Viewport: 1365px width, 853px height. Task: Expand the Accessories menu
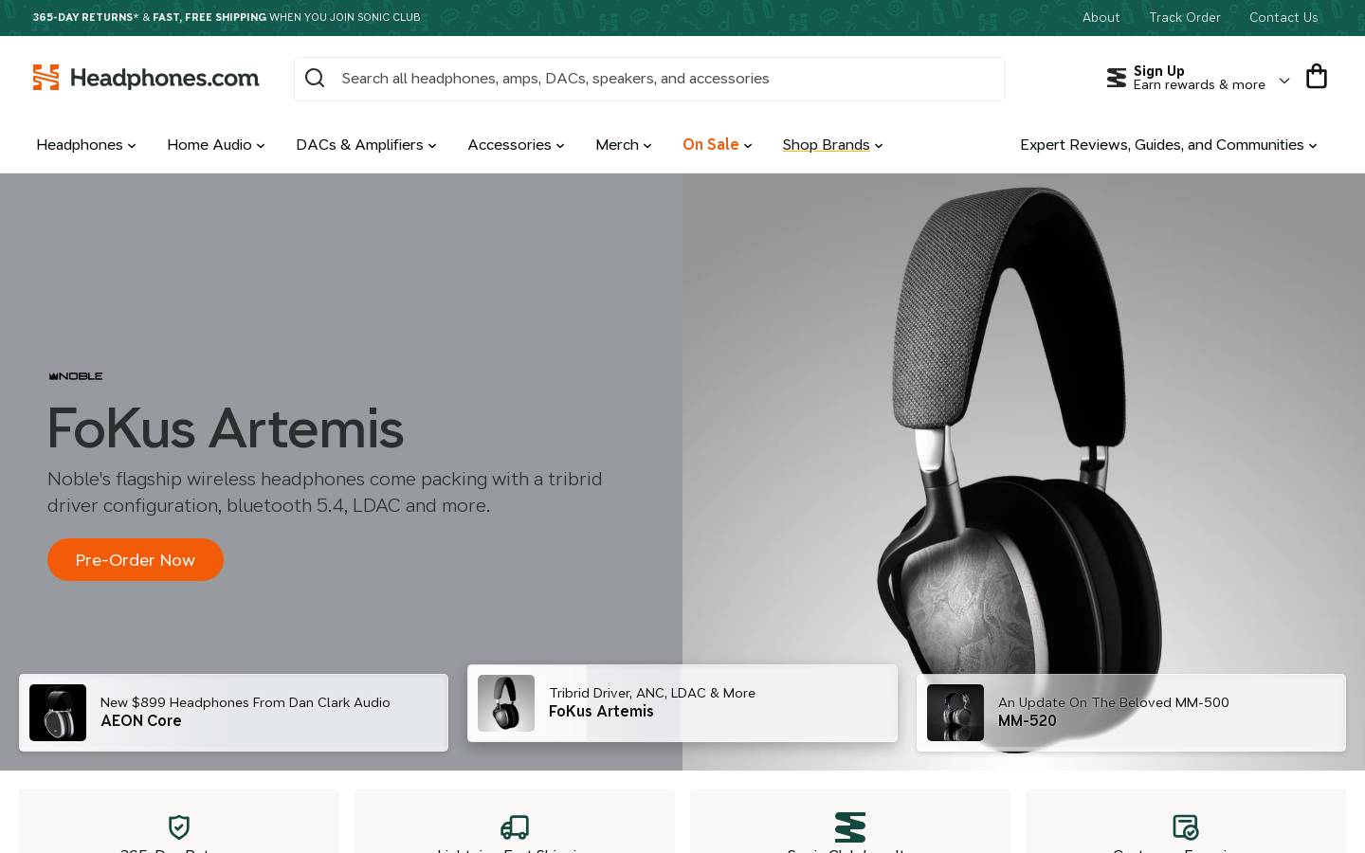(x=516, y=145)
